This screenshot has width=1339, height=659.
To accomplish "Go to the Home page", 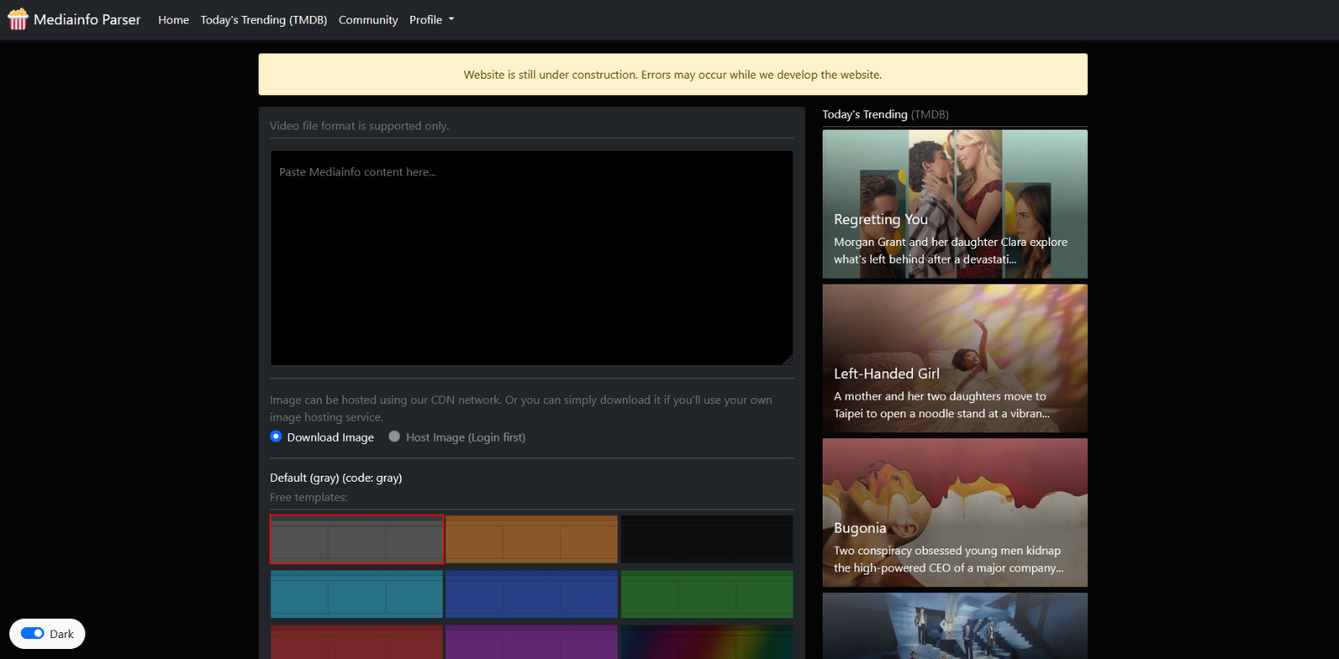I will tap(173, 20).
